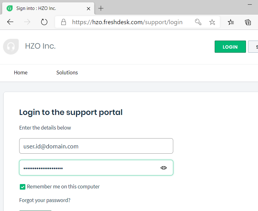View site info via the padlock icon
Viewport: 258px width, 211px height.
tap(63, 22)
